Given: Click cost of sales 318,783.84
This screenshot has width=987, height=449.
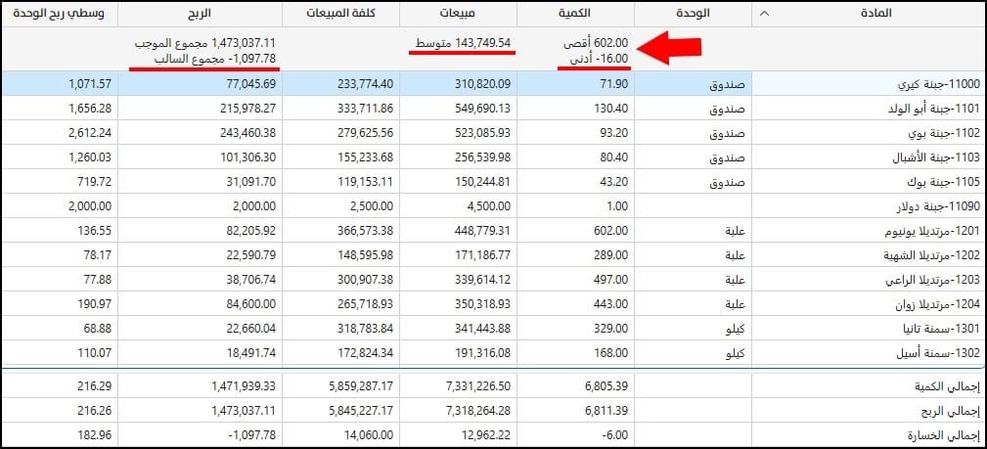Looking at the screenshot, I should [365, 329].
